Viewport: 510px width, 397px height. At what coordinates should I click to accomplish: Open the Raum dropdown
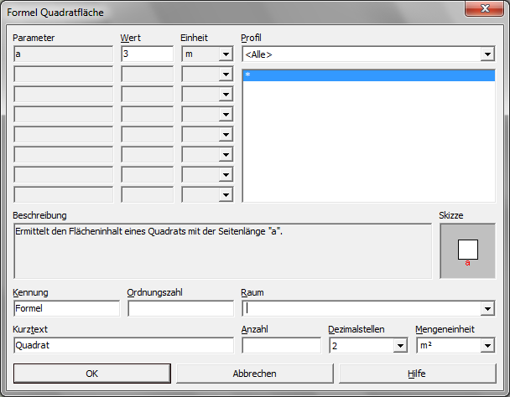coord(487,308)
